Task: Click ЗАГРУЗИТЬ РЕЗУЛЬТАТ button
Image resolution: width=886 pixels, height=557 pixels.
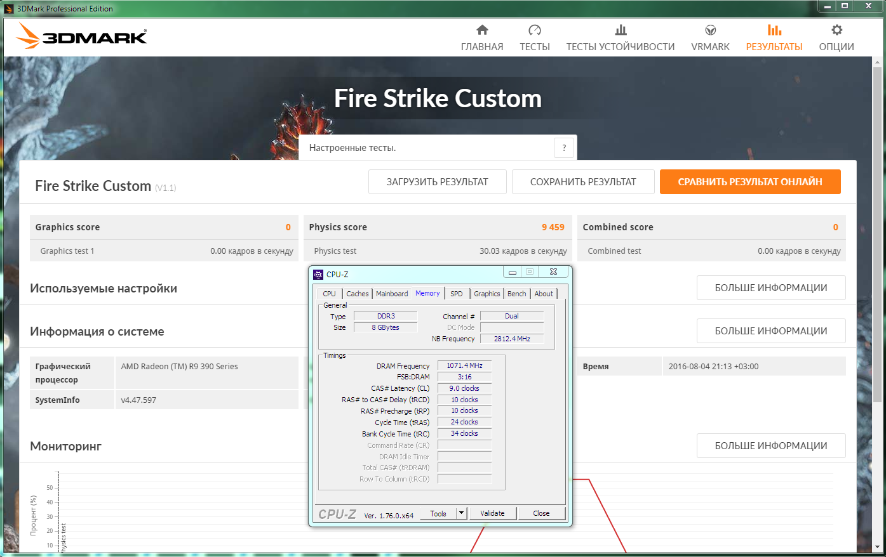Action: (x=438, y=182)
